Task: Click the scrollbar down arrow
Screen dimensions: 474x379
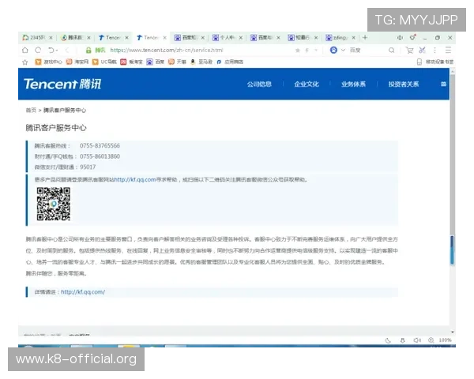Action: (x=452, y=332)
